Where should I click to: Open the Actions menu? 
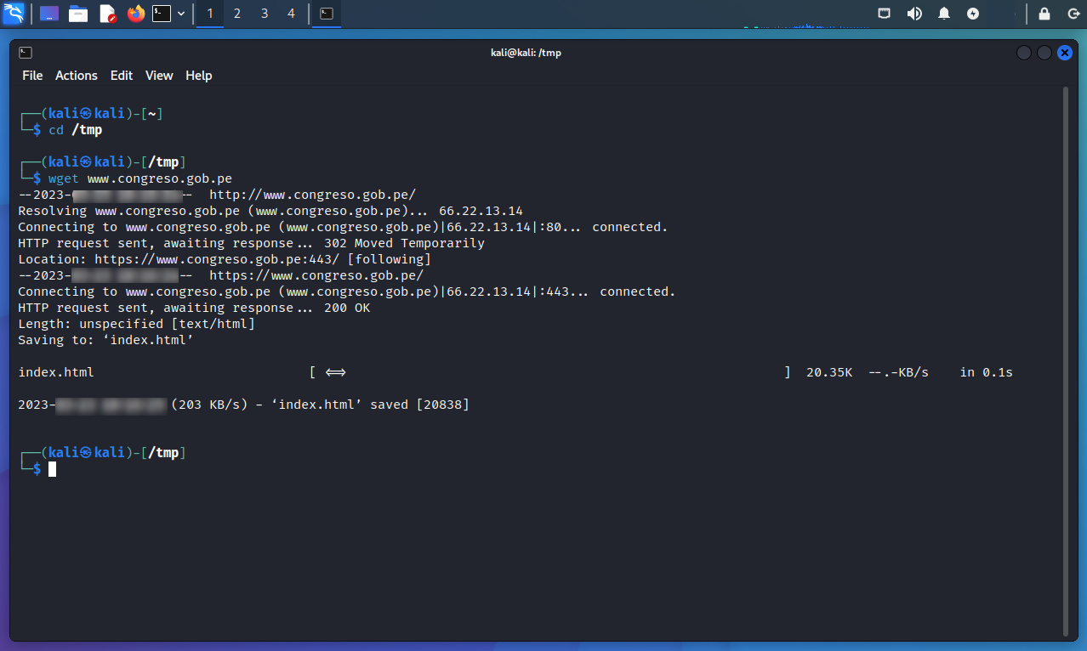click(x=77, y=76)
